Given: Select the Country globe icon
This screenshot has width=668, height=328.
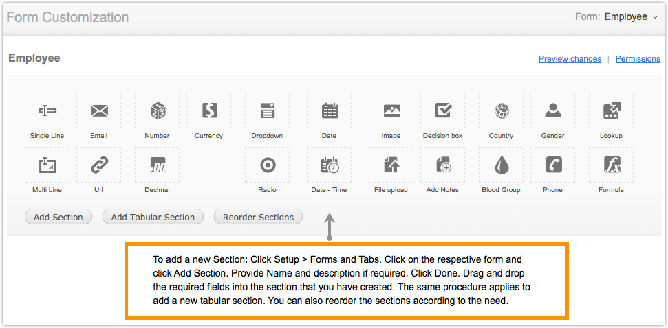Looking at the screenshot, I should (x=501, y=110).
